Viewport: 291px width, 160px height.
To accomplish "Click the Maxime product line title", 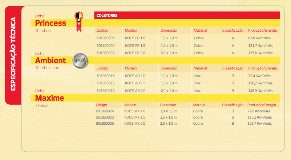I will (x=50, y=98).
